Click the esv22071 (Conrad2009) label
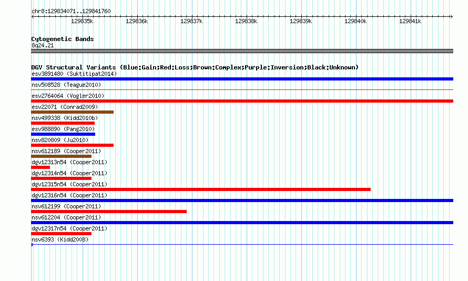The width and height of the screenshot is (468, 281). coord(65,107)
